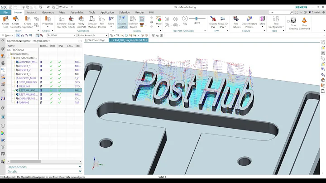The height and width of the screenshot is (183, 326).
Task: Sort by the Path column header
Action: (x=53, y=46)
